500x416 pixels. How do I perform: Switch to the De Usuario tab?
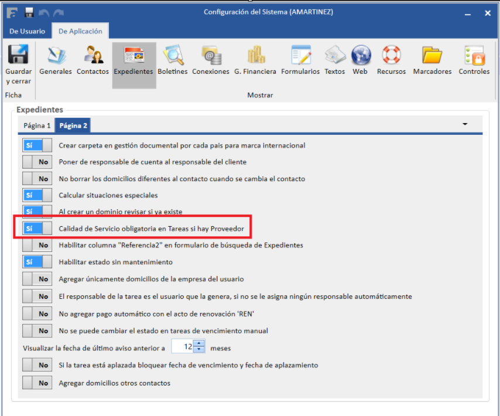(x=27, y=32)
